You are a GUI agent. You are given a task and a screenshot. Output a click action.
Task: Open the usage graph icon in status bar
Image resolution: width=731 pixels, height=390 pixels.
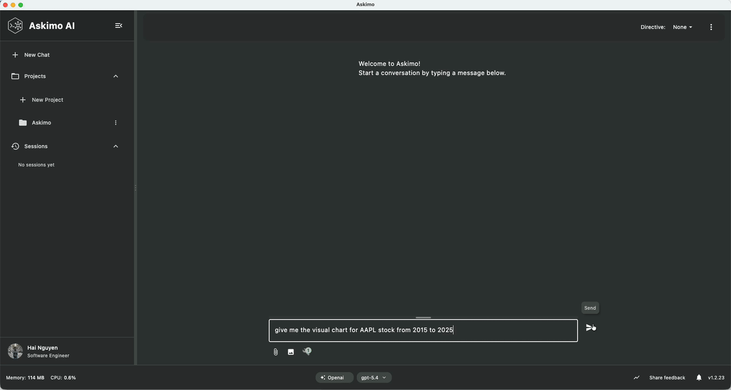click(636, 377)
